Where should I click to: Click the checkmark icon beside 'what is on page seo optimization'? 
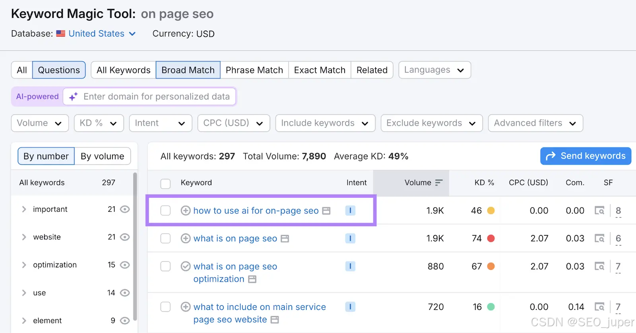pos(186,266)
